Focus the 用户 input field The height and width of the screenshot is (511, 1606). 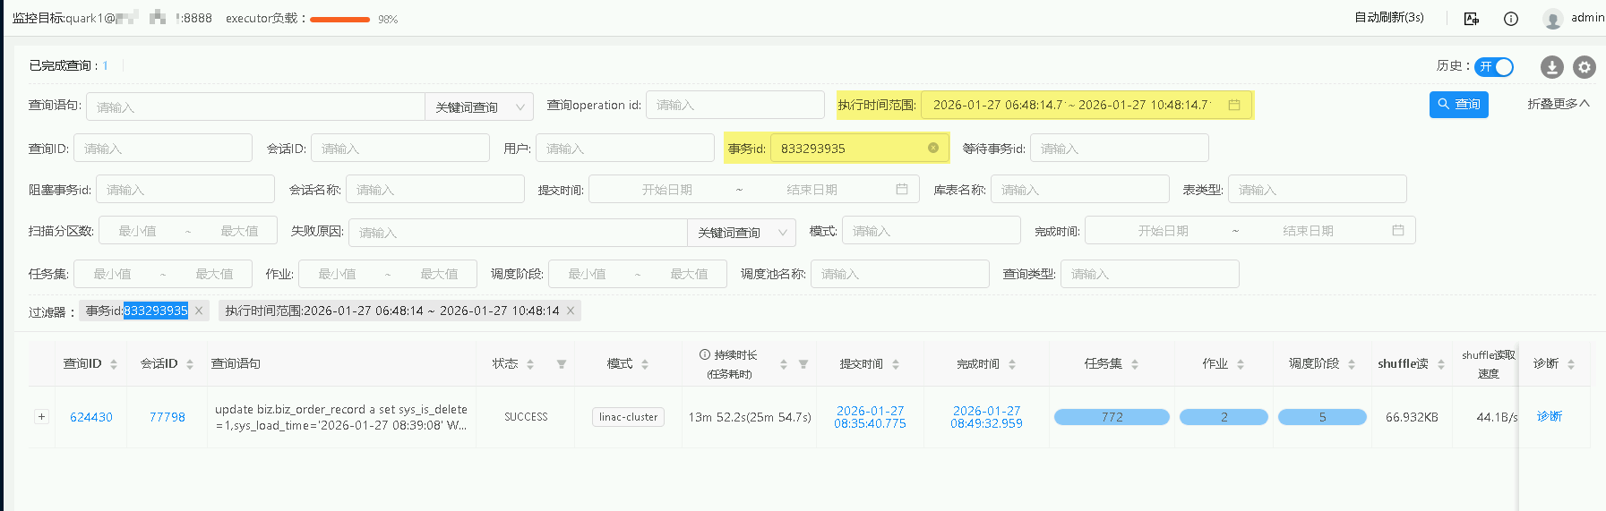click(625, 148)
